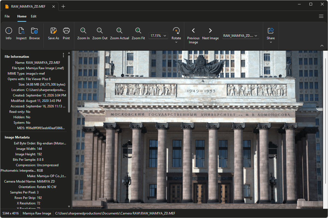Click the info panel vertical scrollbar
The image size is (328, 218).
point(69,84)
